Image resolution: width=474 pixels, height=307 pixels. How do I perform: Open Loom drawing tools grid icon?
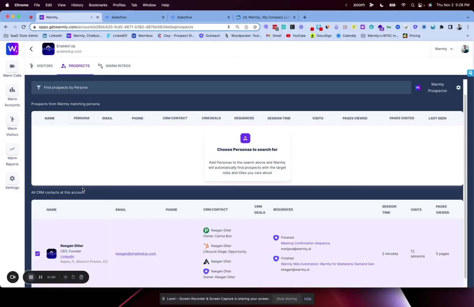(x=65, y=277)
